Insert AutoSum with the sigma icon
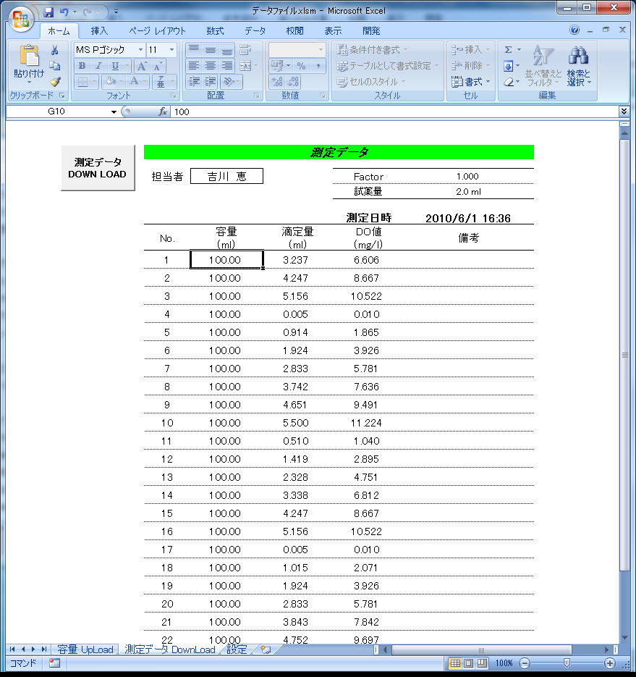 pyautogui.click(x=508, y=50)
